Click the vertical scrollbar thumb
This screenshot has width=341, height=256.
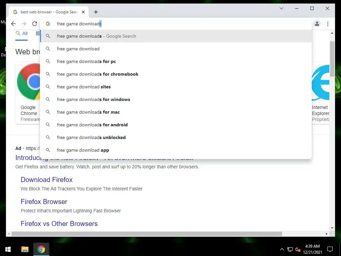pyautogui.click(x=332, y=59)
